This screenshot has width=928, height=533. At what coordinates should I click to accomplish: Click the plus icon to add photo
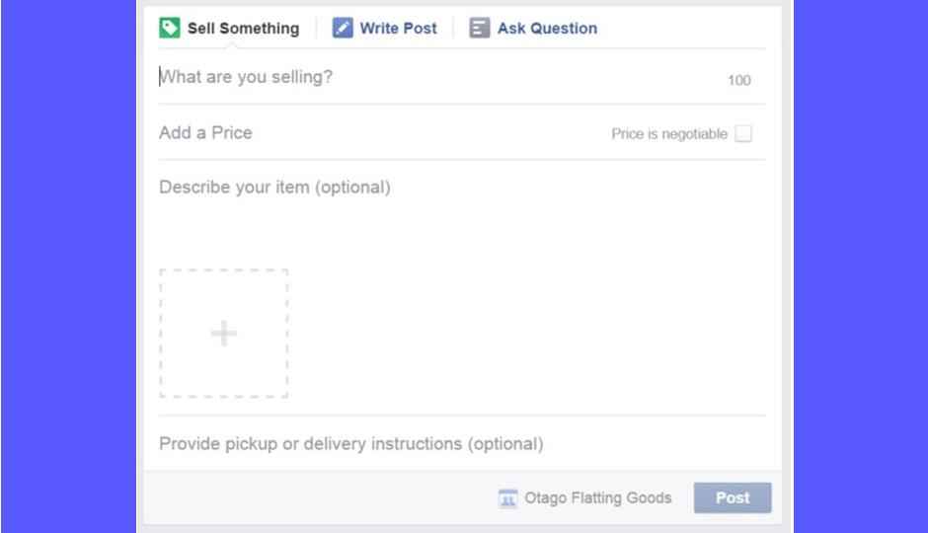(x=224, y=334)
